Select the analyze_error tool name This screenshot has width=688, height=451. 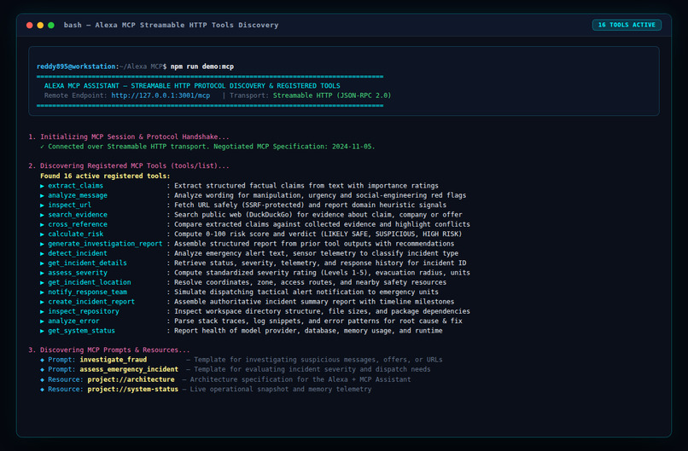(73, 321)
